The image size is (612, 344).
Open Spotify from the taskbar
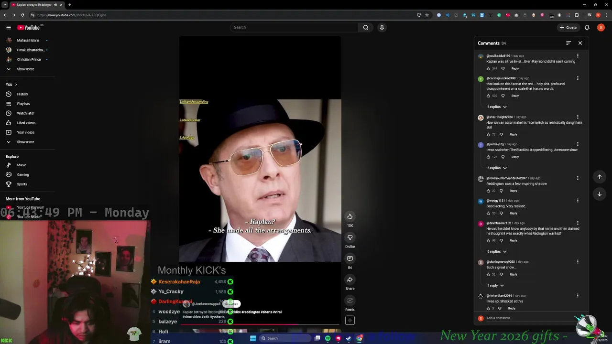click(x=328, y=338)
